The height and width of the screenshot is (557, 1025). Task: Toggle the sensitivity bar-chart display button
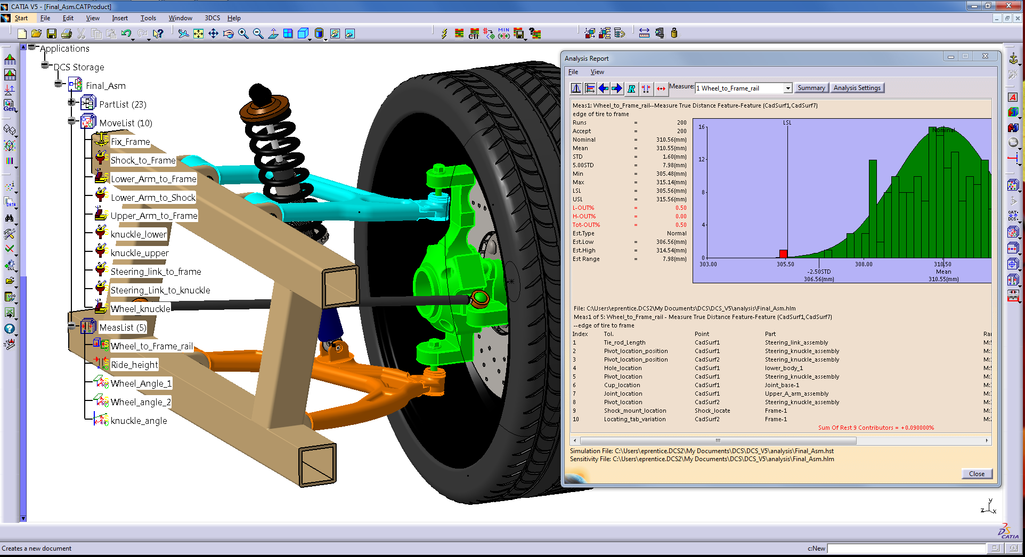(590, 88)
